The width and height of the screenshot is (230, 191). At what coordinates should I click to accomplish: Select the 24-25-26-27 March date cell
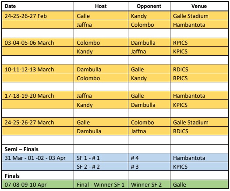click(x=38, y=122)
